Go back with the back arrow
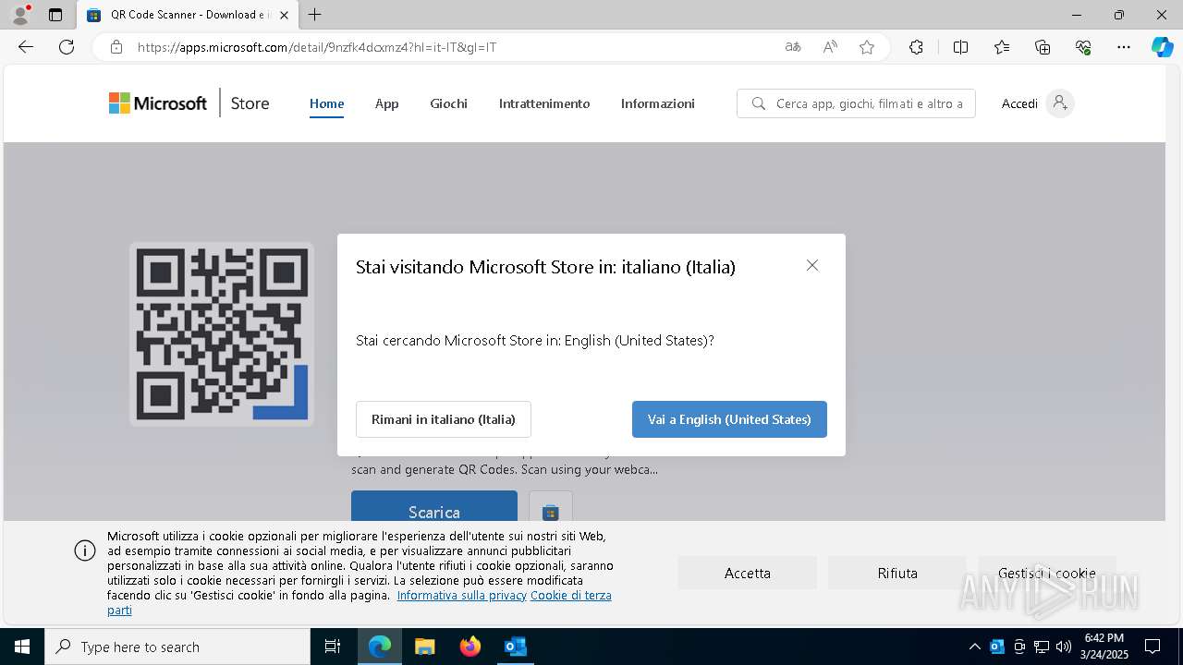 pyautogui.click(x=26, y=47)
